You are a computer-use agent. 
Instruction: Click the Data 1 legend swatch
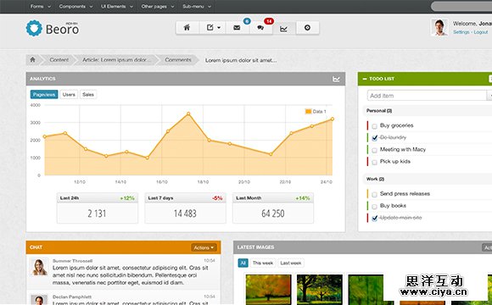tap(308, 111)
